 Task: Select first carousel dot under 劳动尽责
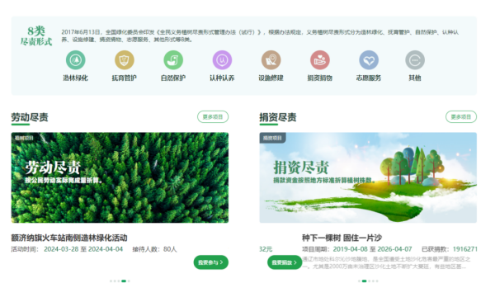click(111, 281)
